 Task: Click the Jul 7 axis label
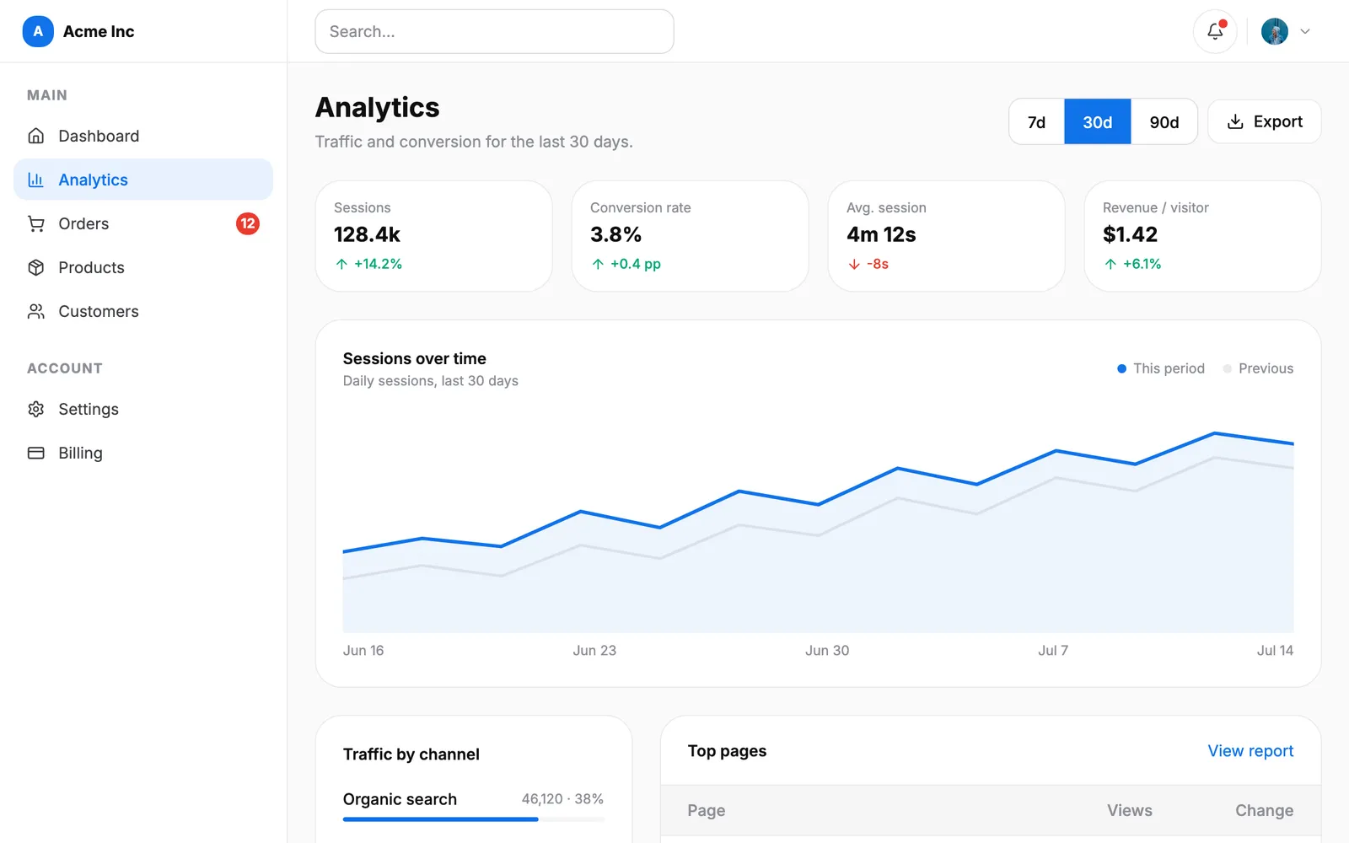(x=1053, y=650)
